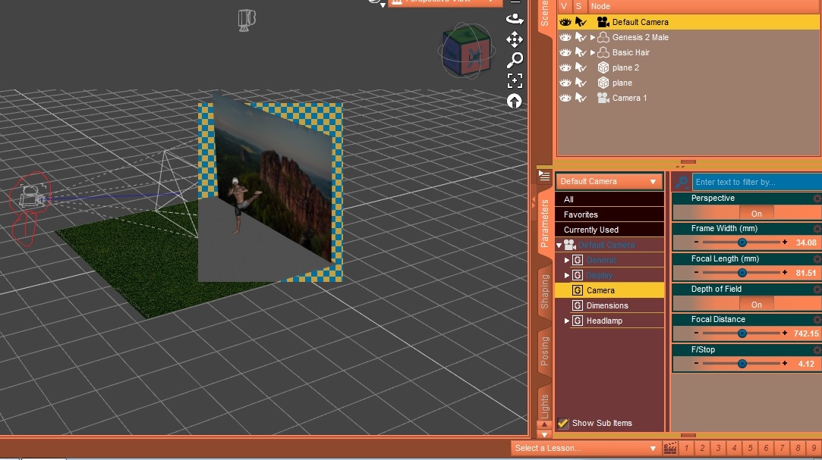Select the Pan view tool icon

click(x=513, y=38)
